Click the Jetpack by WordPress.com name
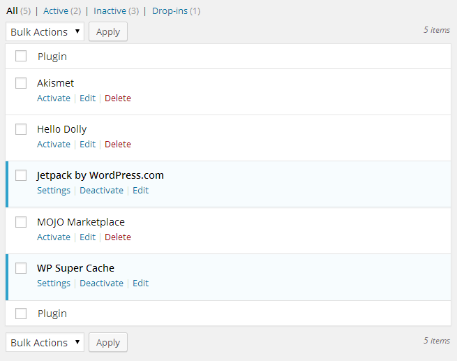457x361 pixels. click(100, 175)
